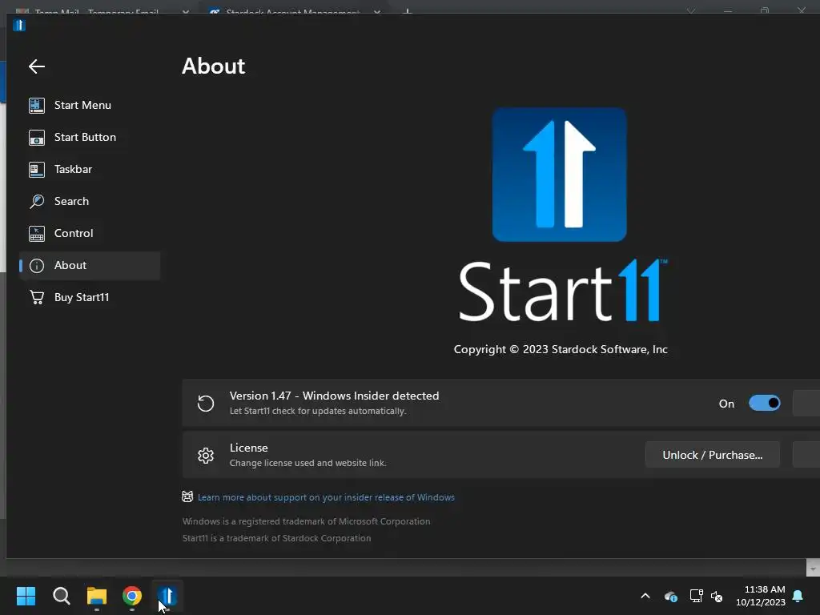Click the cloud sync tray icon
820x615 pixels.
coord(671,596)
